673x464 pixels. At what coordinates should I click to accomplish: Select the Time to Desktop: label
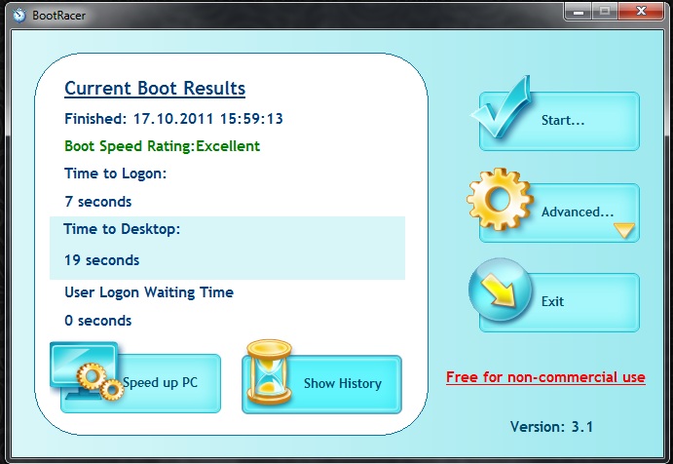pos(122,229)
